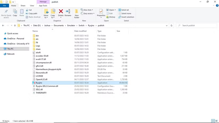Image resolution: width=219 pixels, height=123 pixels.
Task: Click the New folder icon
Action: coord(76,11)
